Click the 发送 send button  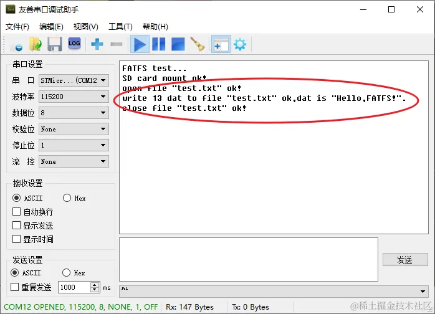coord(405,260)
